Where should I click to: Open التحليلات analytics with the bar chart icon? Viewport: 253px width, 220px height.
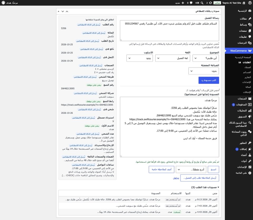(x=239, y=111)
